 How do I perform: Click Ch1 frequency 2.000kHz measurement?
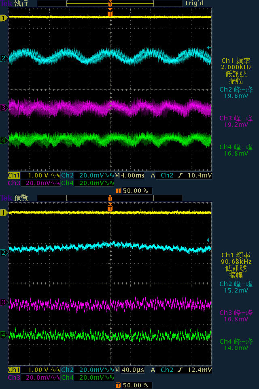(x=236, y=64)
